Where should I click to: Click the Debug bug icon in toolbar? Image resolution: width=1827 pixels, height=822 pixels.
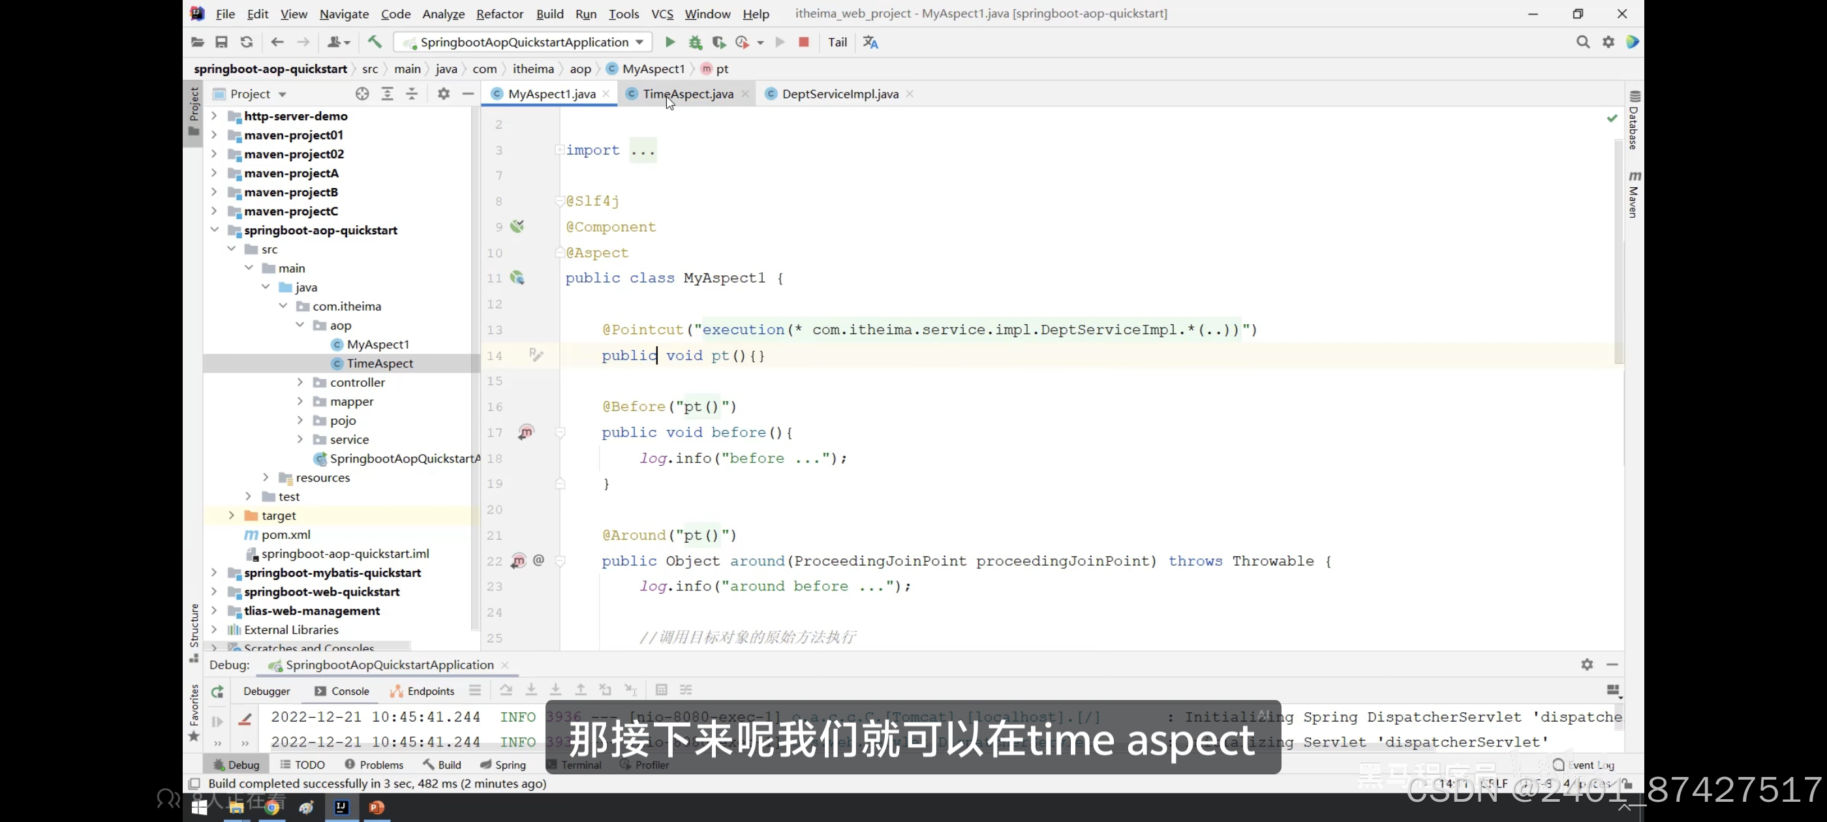(x=695, y=42)
